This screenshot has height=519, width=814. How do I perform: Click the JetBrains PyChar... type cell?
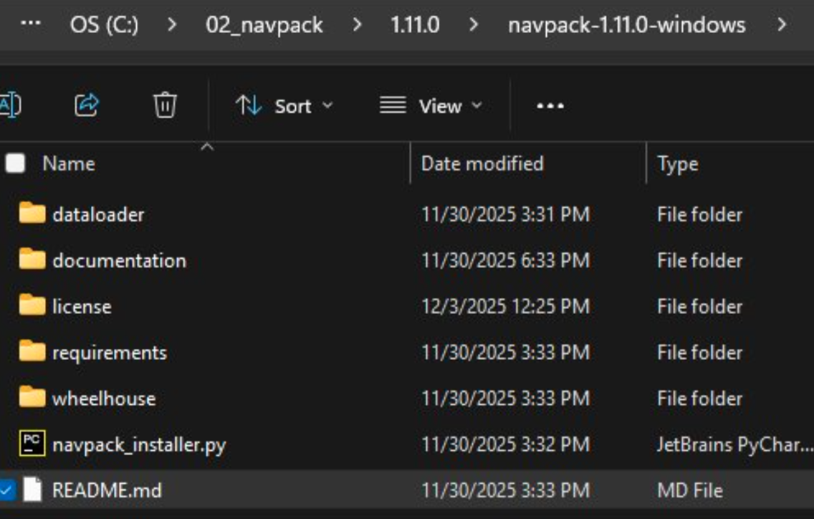(734, 445)
